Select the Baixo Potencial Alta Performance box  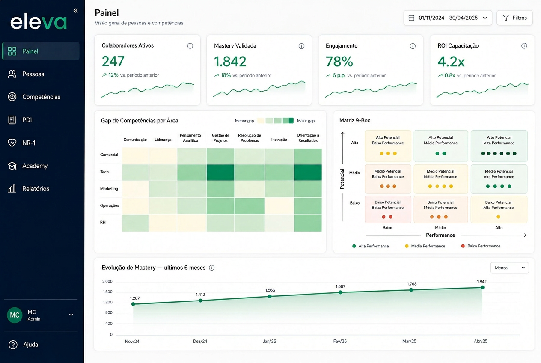(x=499, y=210)
